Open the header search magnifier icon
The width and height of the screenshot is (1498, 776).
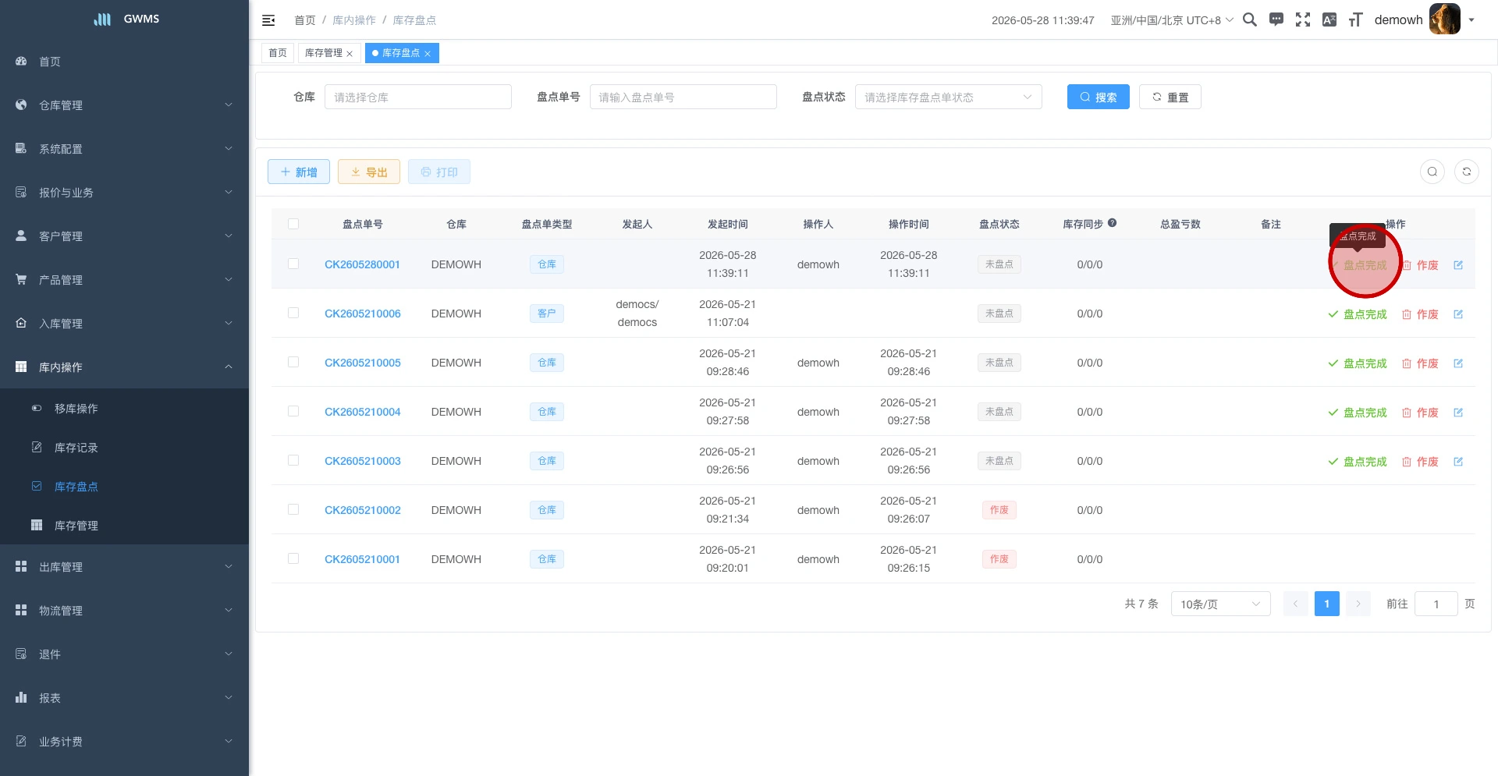click(1250, 19)
